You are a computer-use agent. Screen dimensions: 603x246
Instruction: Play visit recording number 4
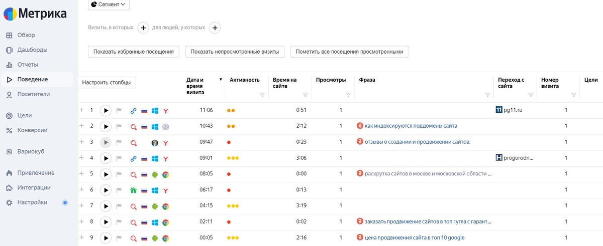[x=106, y=158]
